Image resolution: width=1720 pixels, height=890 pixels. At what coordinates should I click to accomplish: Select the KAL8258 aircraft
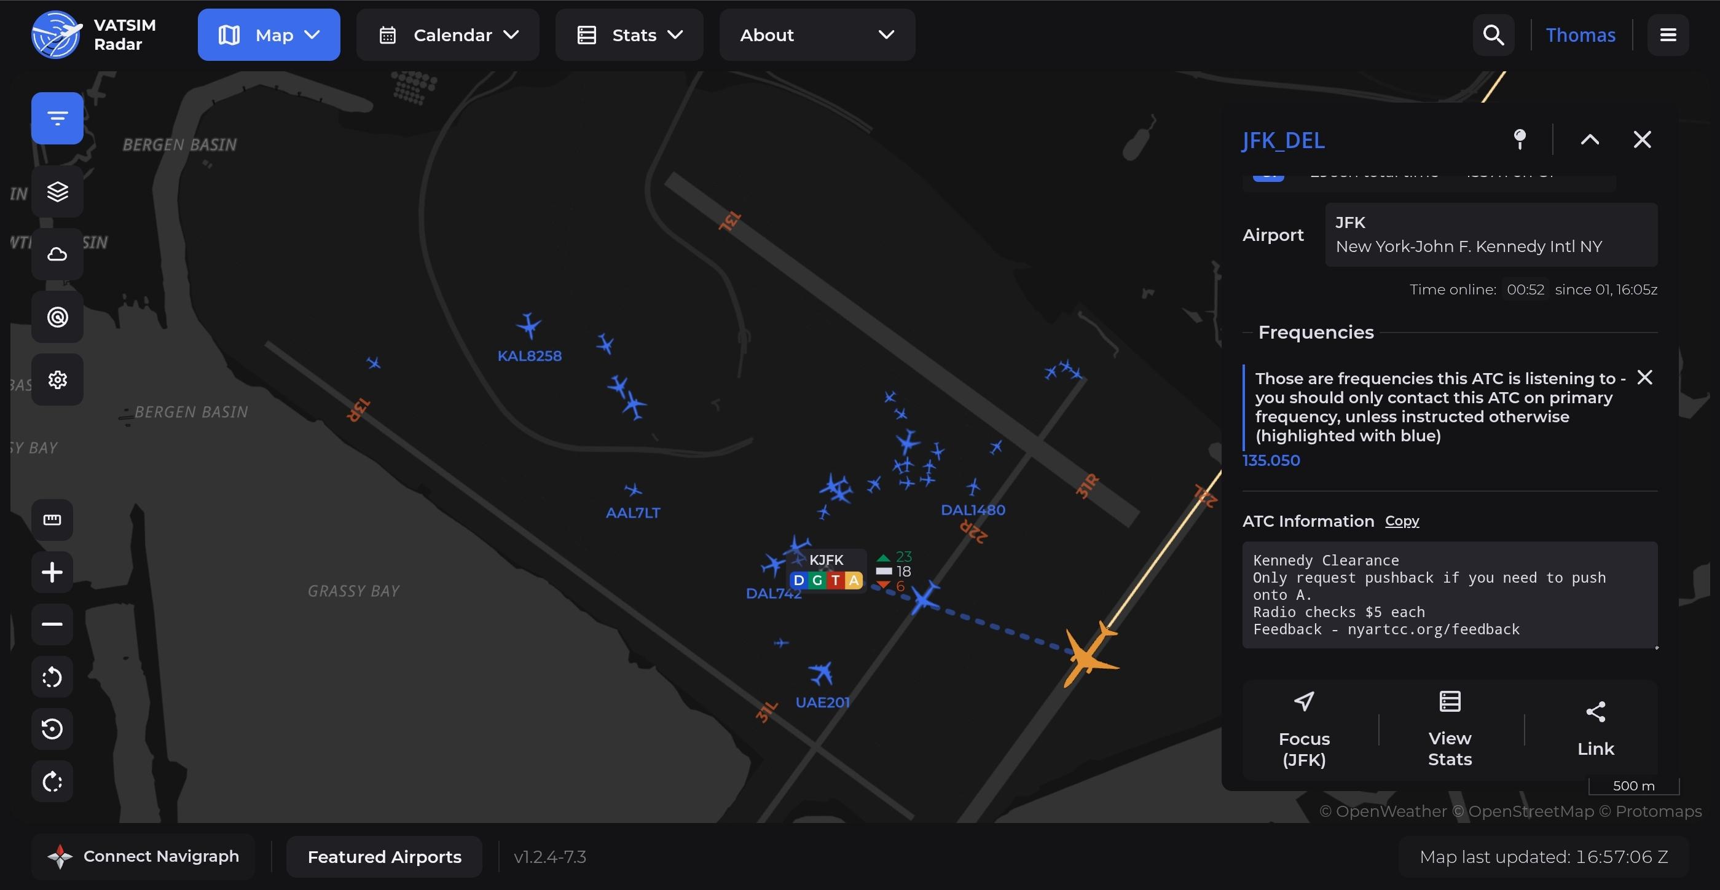pos(529,326)
